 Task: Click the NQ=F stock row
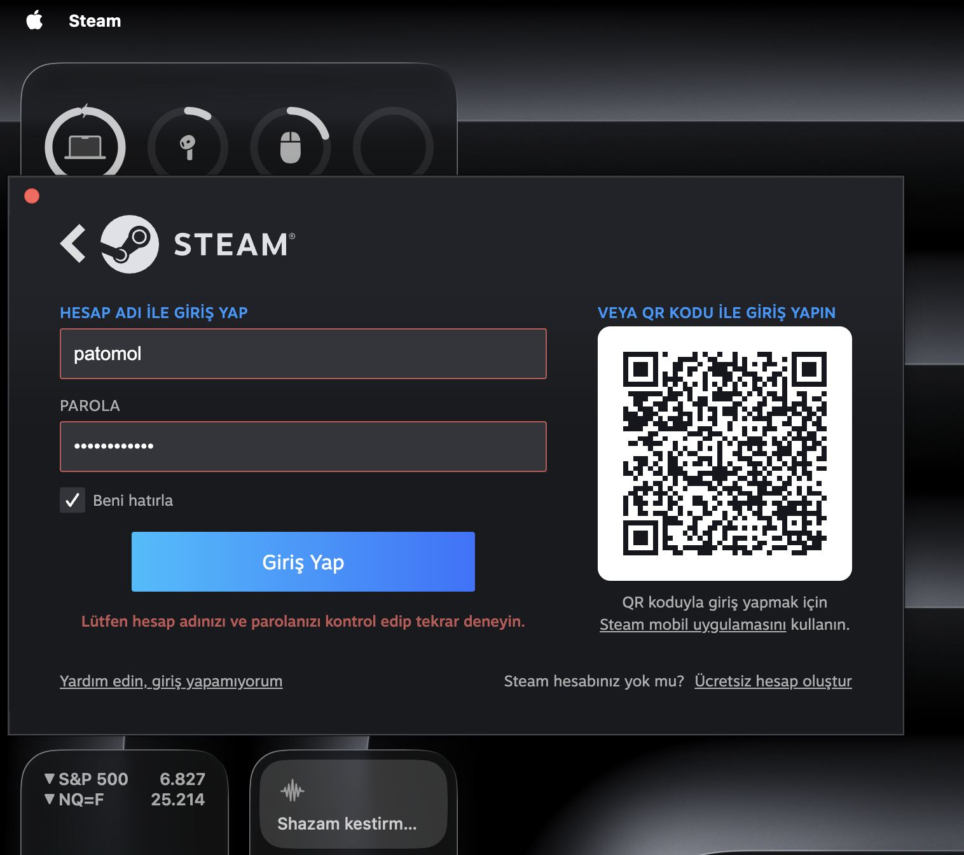click(x=125, y=800)
